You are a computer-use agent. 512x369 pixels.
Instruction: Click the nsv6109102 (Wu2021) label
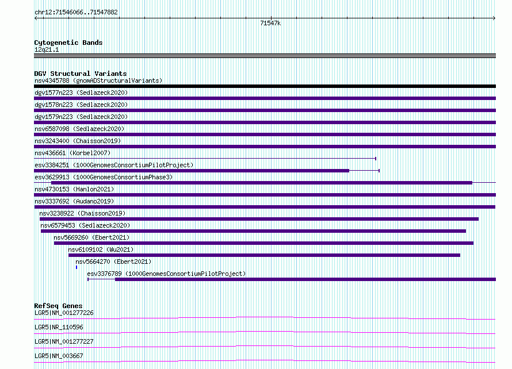(101, 249)
